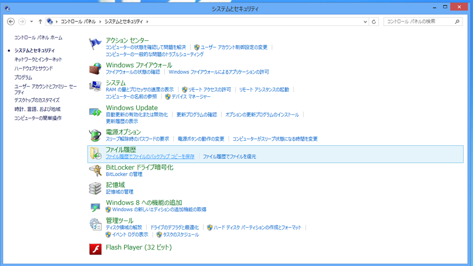Expand the chevron after コントロール パネル in address bar
473x266 pixels.
(100, 22)
